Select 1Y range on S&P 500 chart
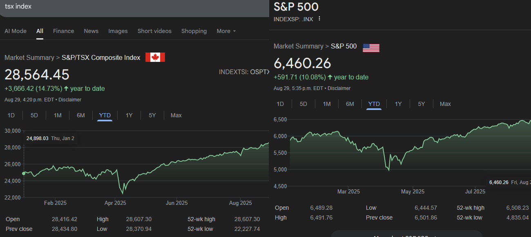531x237 pixels. click(398, 104)
